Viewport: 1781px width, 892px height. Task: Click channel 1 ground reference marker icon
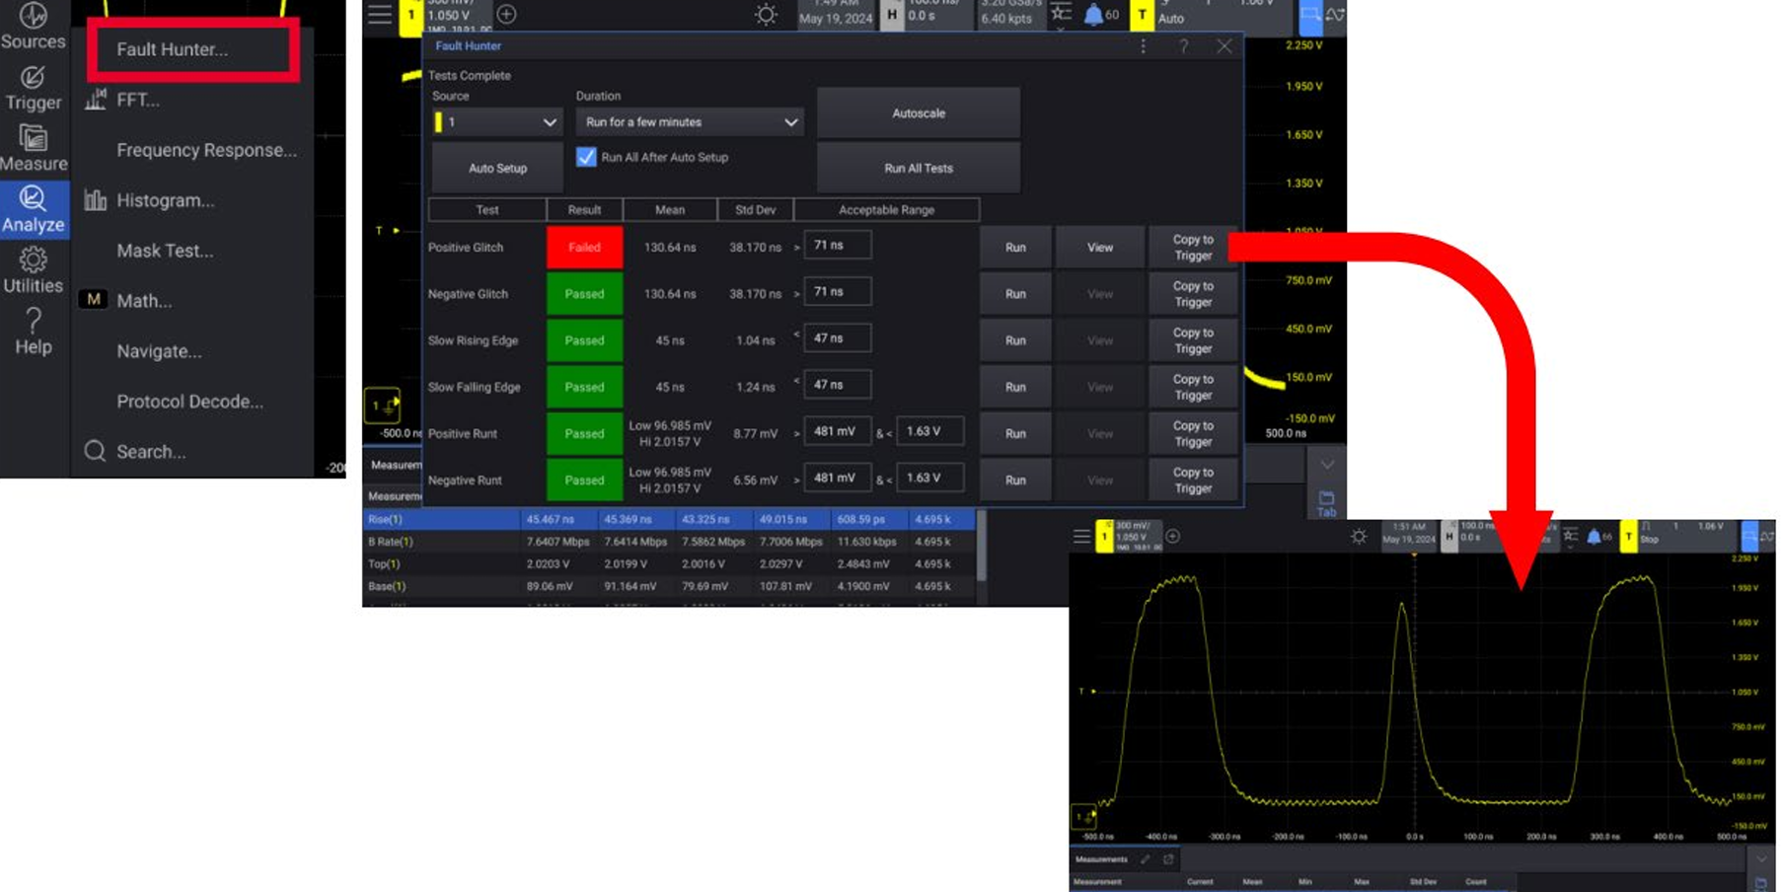point(382,406)
